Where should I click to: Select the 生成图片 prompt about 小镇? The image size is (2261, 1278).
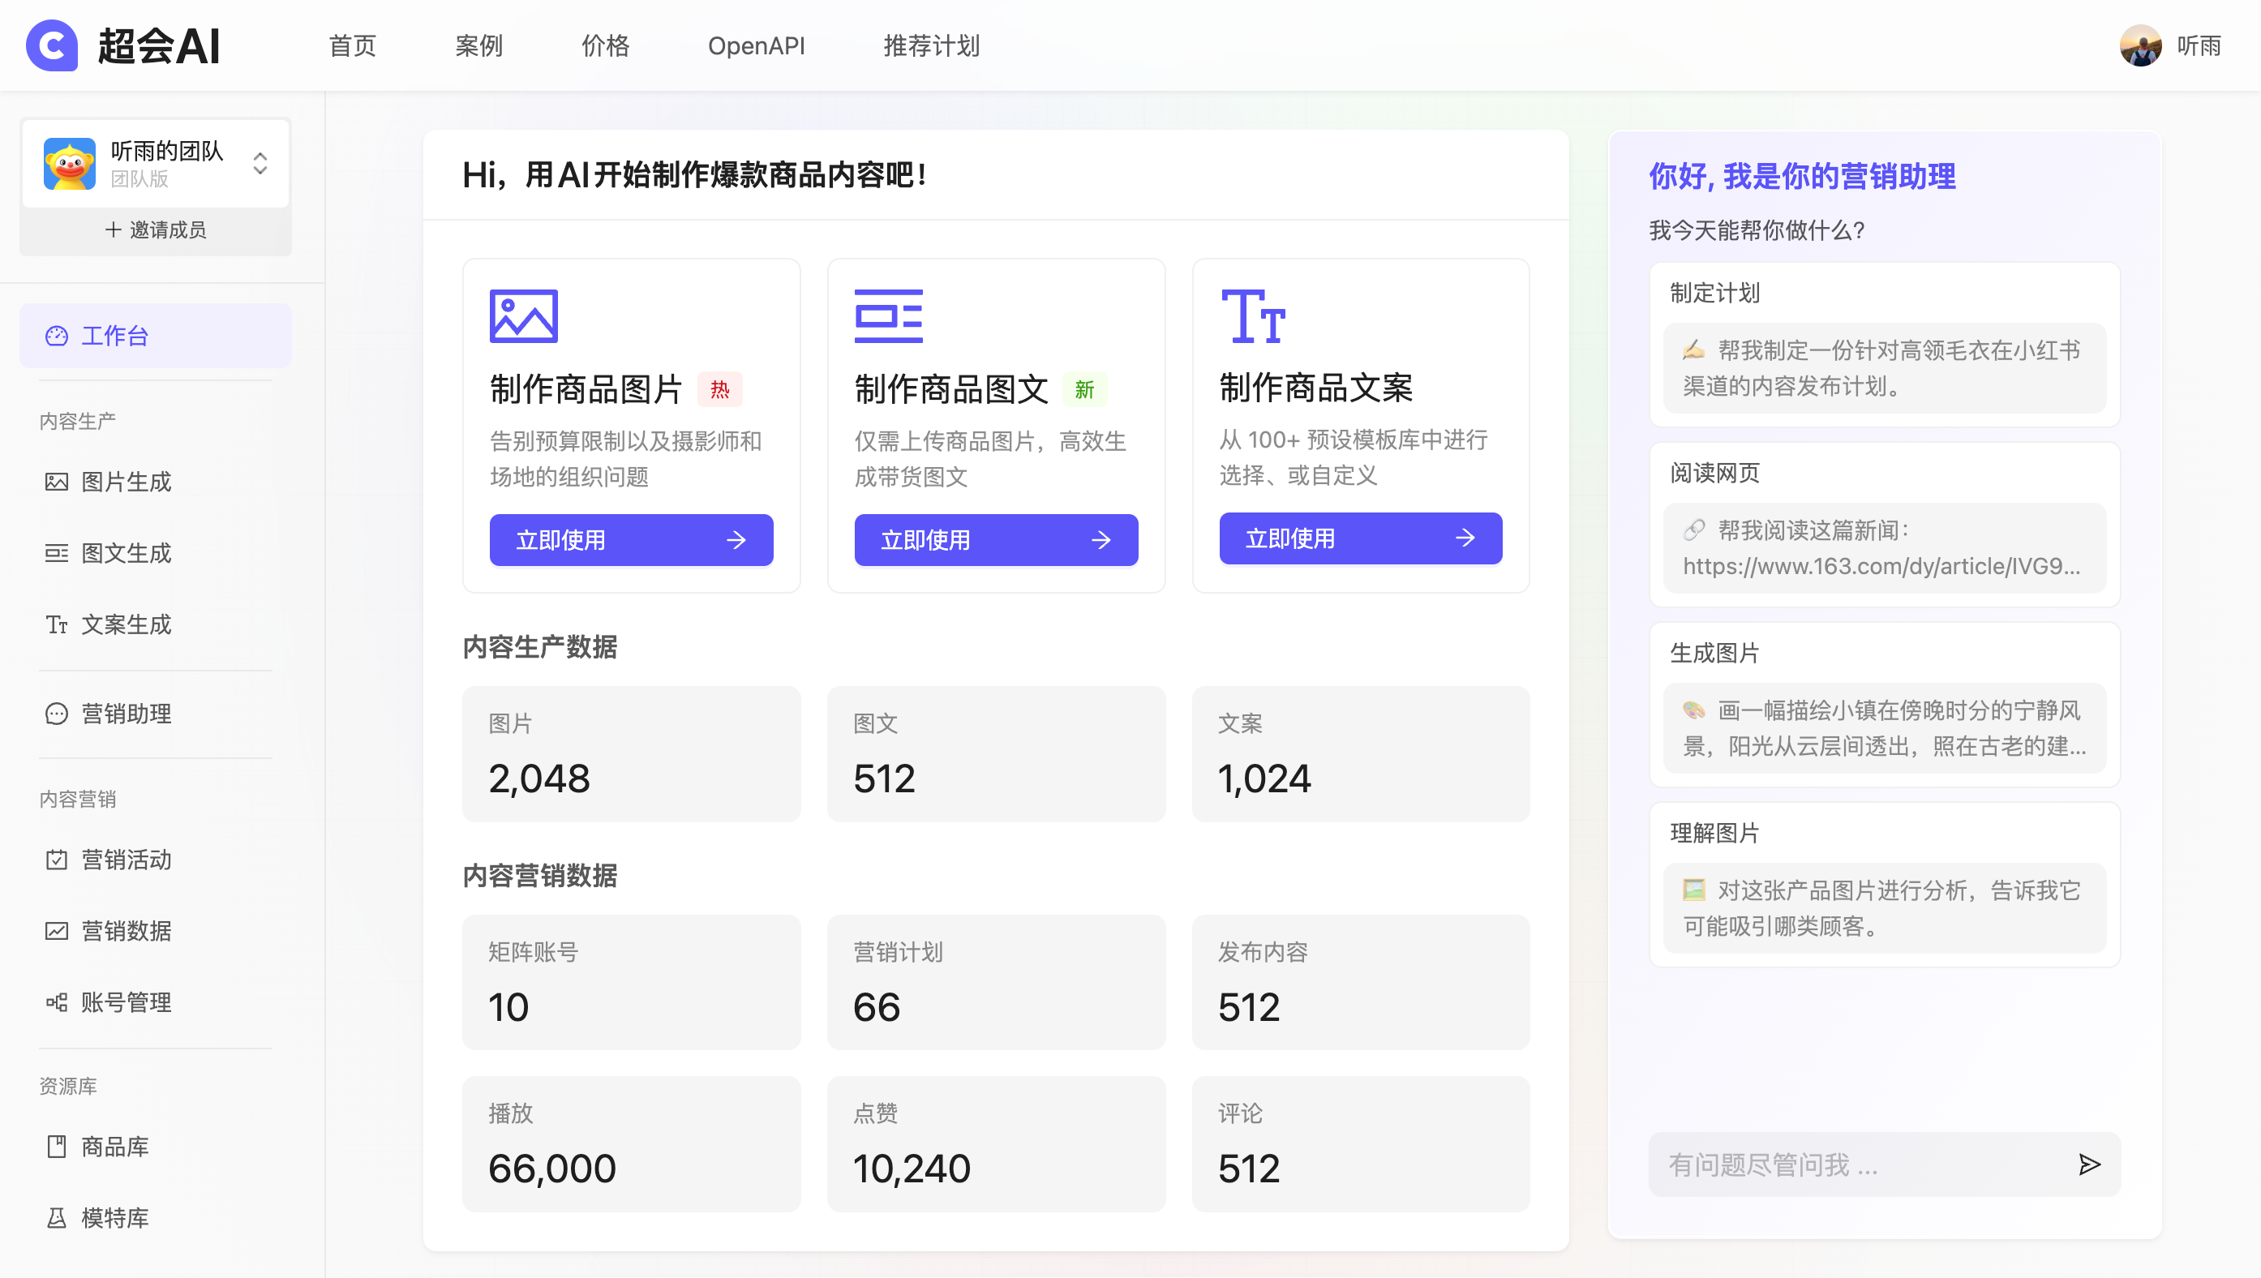1885,727
